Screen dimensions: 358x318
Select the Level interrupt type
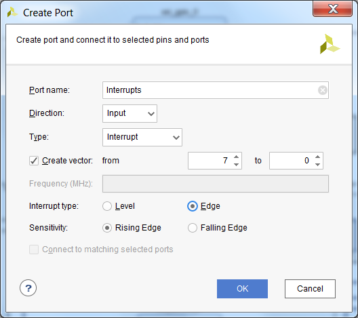[x=107, y=206]
